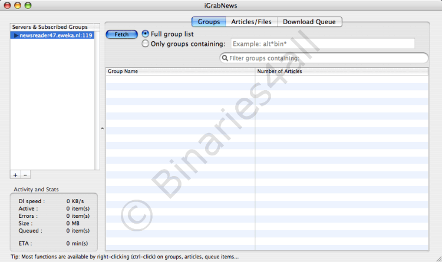Click the sidebar collapse splitter handle
Viewport: 442px width, 262px height.
tap(103, 128)
